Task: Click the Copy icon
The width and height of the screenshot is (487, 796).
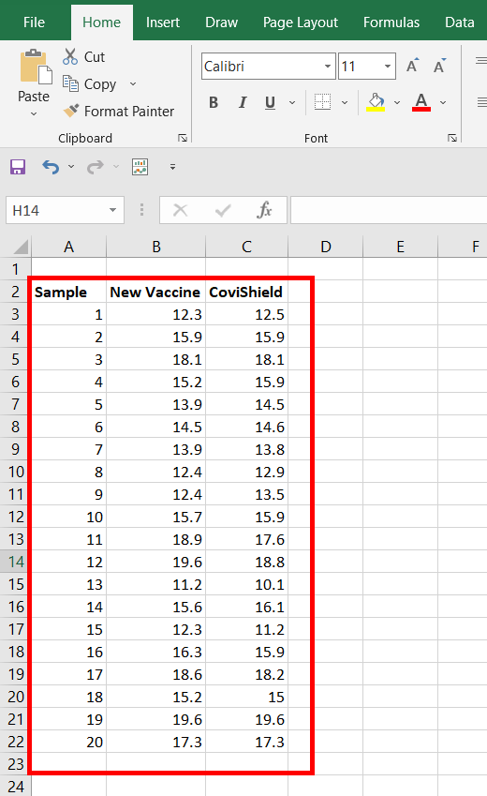Action: point(70,83)
